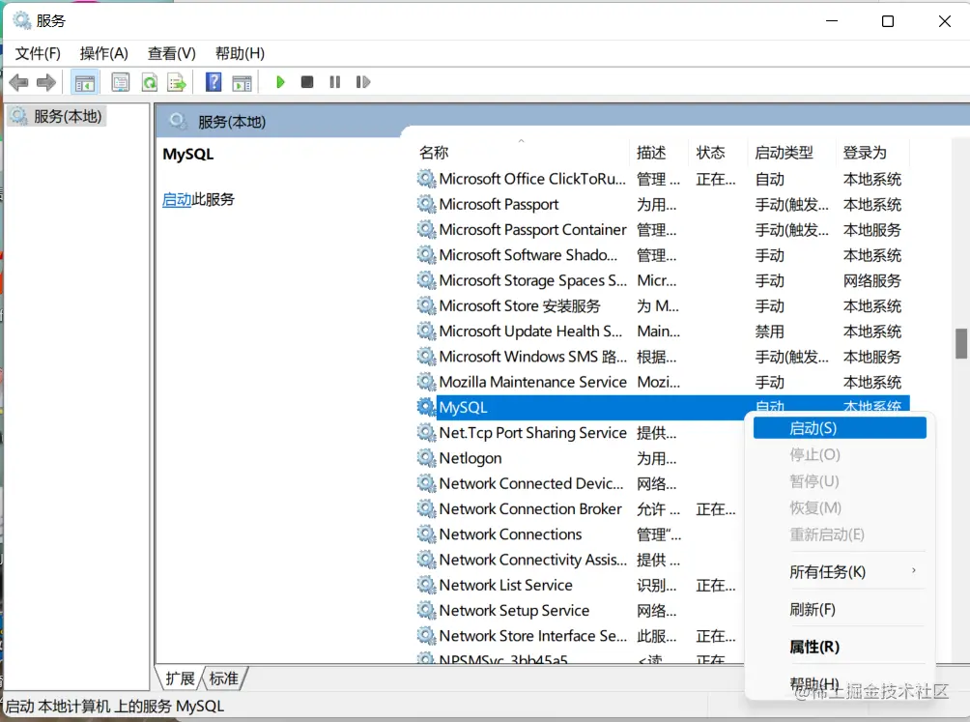This screenshot has width=970, height=722.
Task: Select Microsoft Storage Spaces service name
Action: click(532, 280)
